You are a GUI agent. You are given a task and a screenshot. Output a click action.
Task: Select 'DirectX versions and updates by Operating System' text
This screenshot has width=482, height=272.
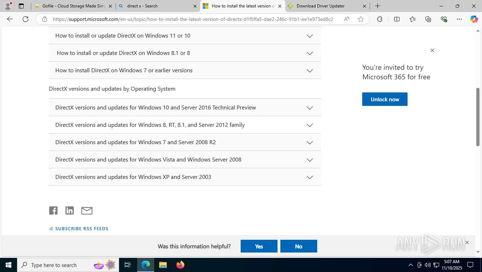[112, 89]
